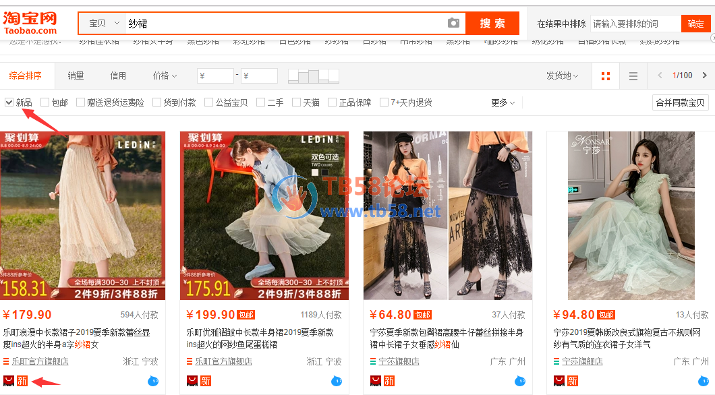The image size is (715, 395).
Task: Switch to grid view layout icon
Action: pyautogui.click(x=605, y=76)
